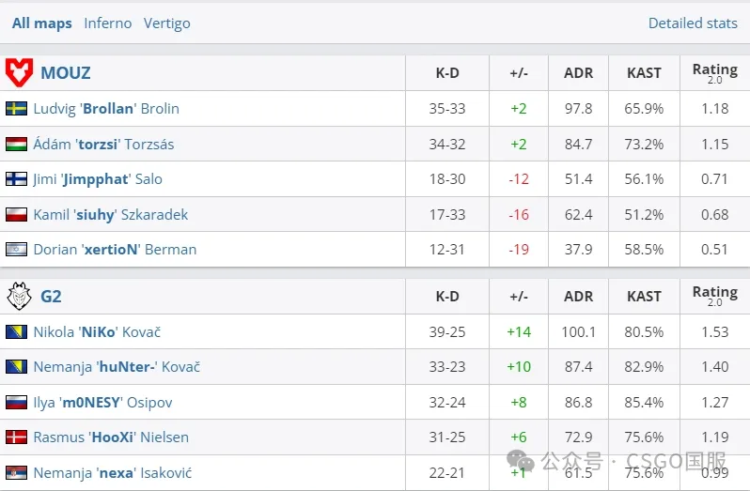The image size is (750, 491).
Task: Click the Polish flag beside siuhy
Action: pyautogui.click(x=16, y=215)
